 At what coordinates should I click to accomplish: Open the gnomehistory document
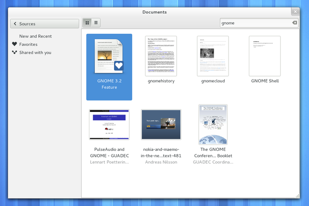161,56
